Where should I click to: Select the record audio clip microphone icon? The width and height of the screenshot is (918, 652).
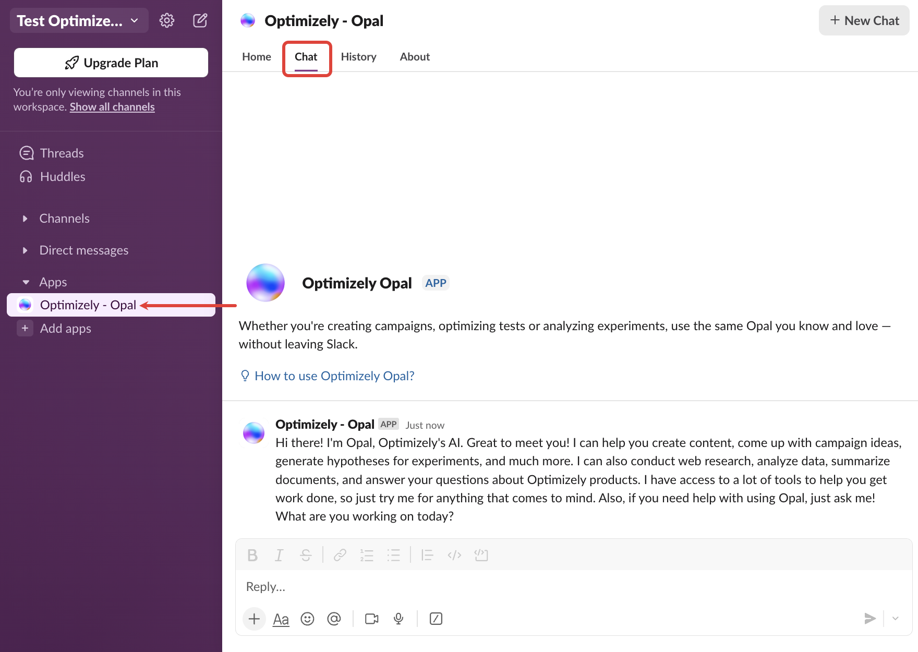(x=398, y=619)
